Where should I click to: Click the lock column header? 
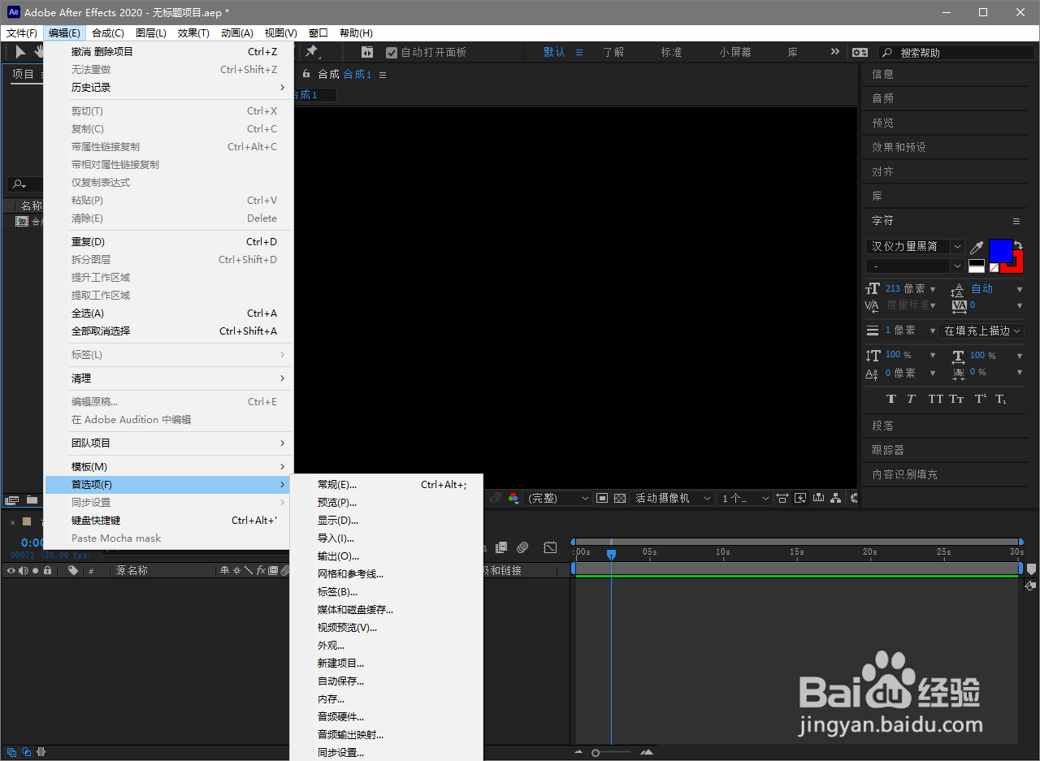click(x=48, y=570)
